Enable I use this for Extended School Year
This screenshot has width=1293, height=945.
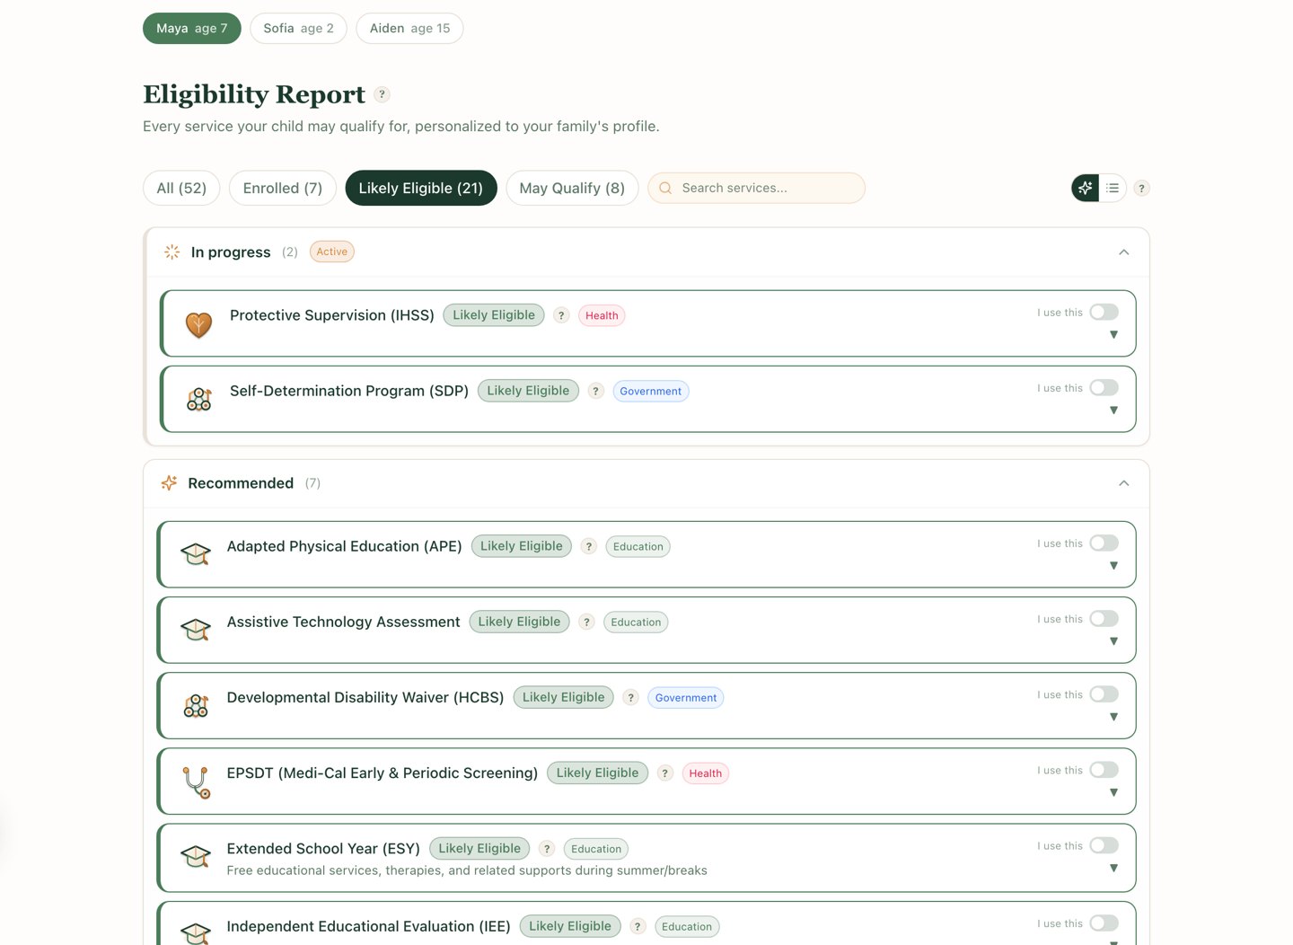click(x=1104, y=846)
